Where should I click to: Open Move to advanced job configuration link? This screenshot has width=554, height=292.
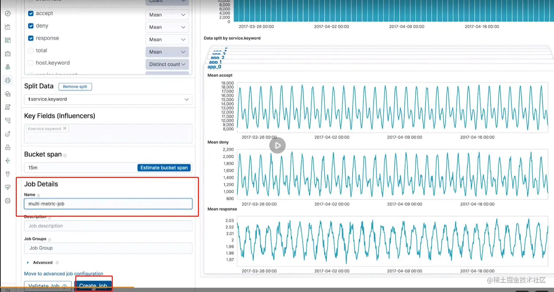64,274
